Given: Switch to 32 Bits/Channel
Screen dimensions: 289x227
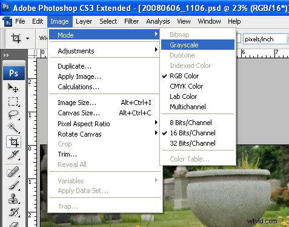Looking at the screenshot, I should pyautogui.click(x=198, y=143).
